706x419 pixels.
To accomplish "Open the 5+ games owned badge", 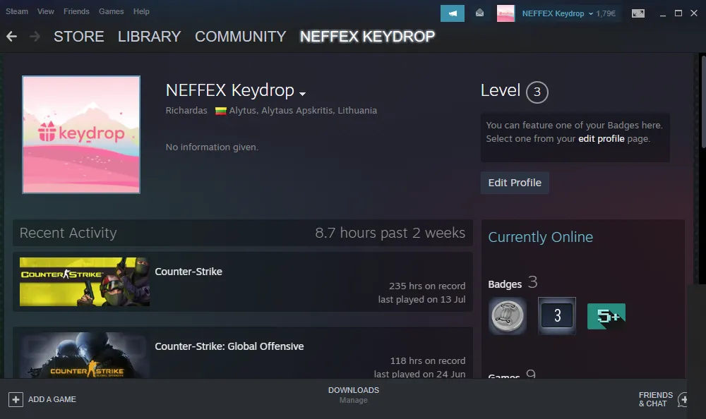I will [606, 316].
